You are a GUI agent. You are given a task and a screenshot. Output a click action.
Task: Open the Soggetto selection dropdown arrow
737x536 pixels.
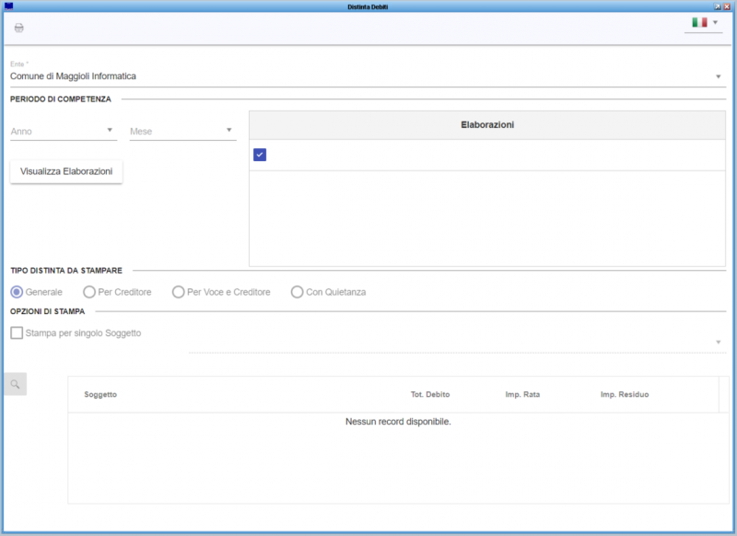(x=718, y=343)
